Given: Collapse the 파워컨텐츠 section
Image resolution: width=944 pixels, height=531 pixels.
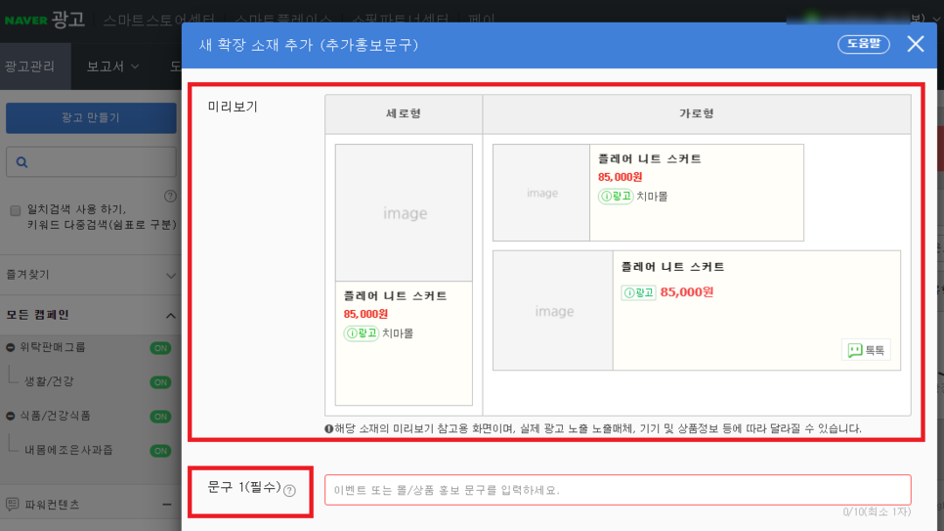Looking at the screenshot, I should point(167,505).
